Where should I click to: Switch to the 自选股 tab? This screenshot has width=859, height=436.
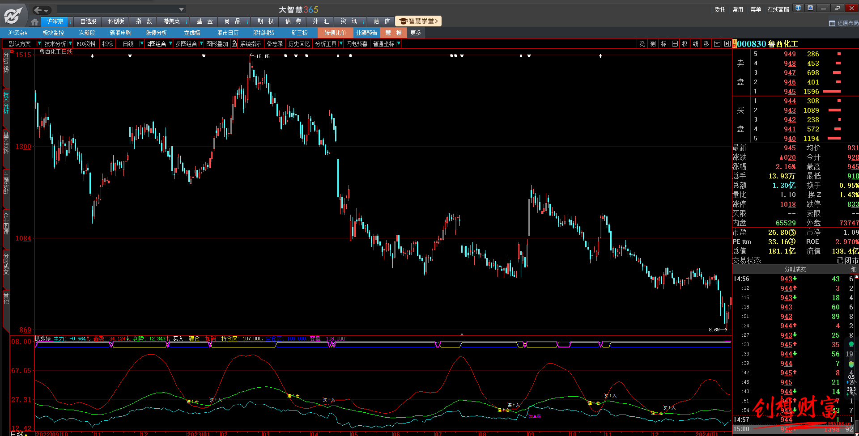pos(88,21)
